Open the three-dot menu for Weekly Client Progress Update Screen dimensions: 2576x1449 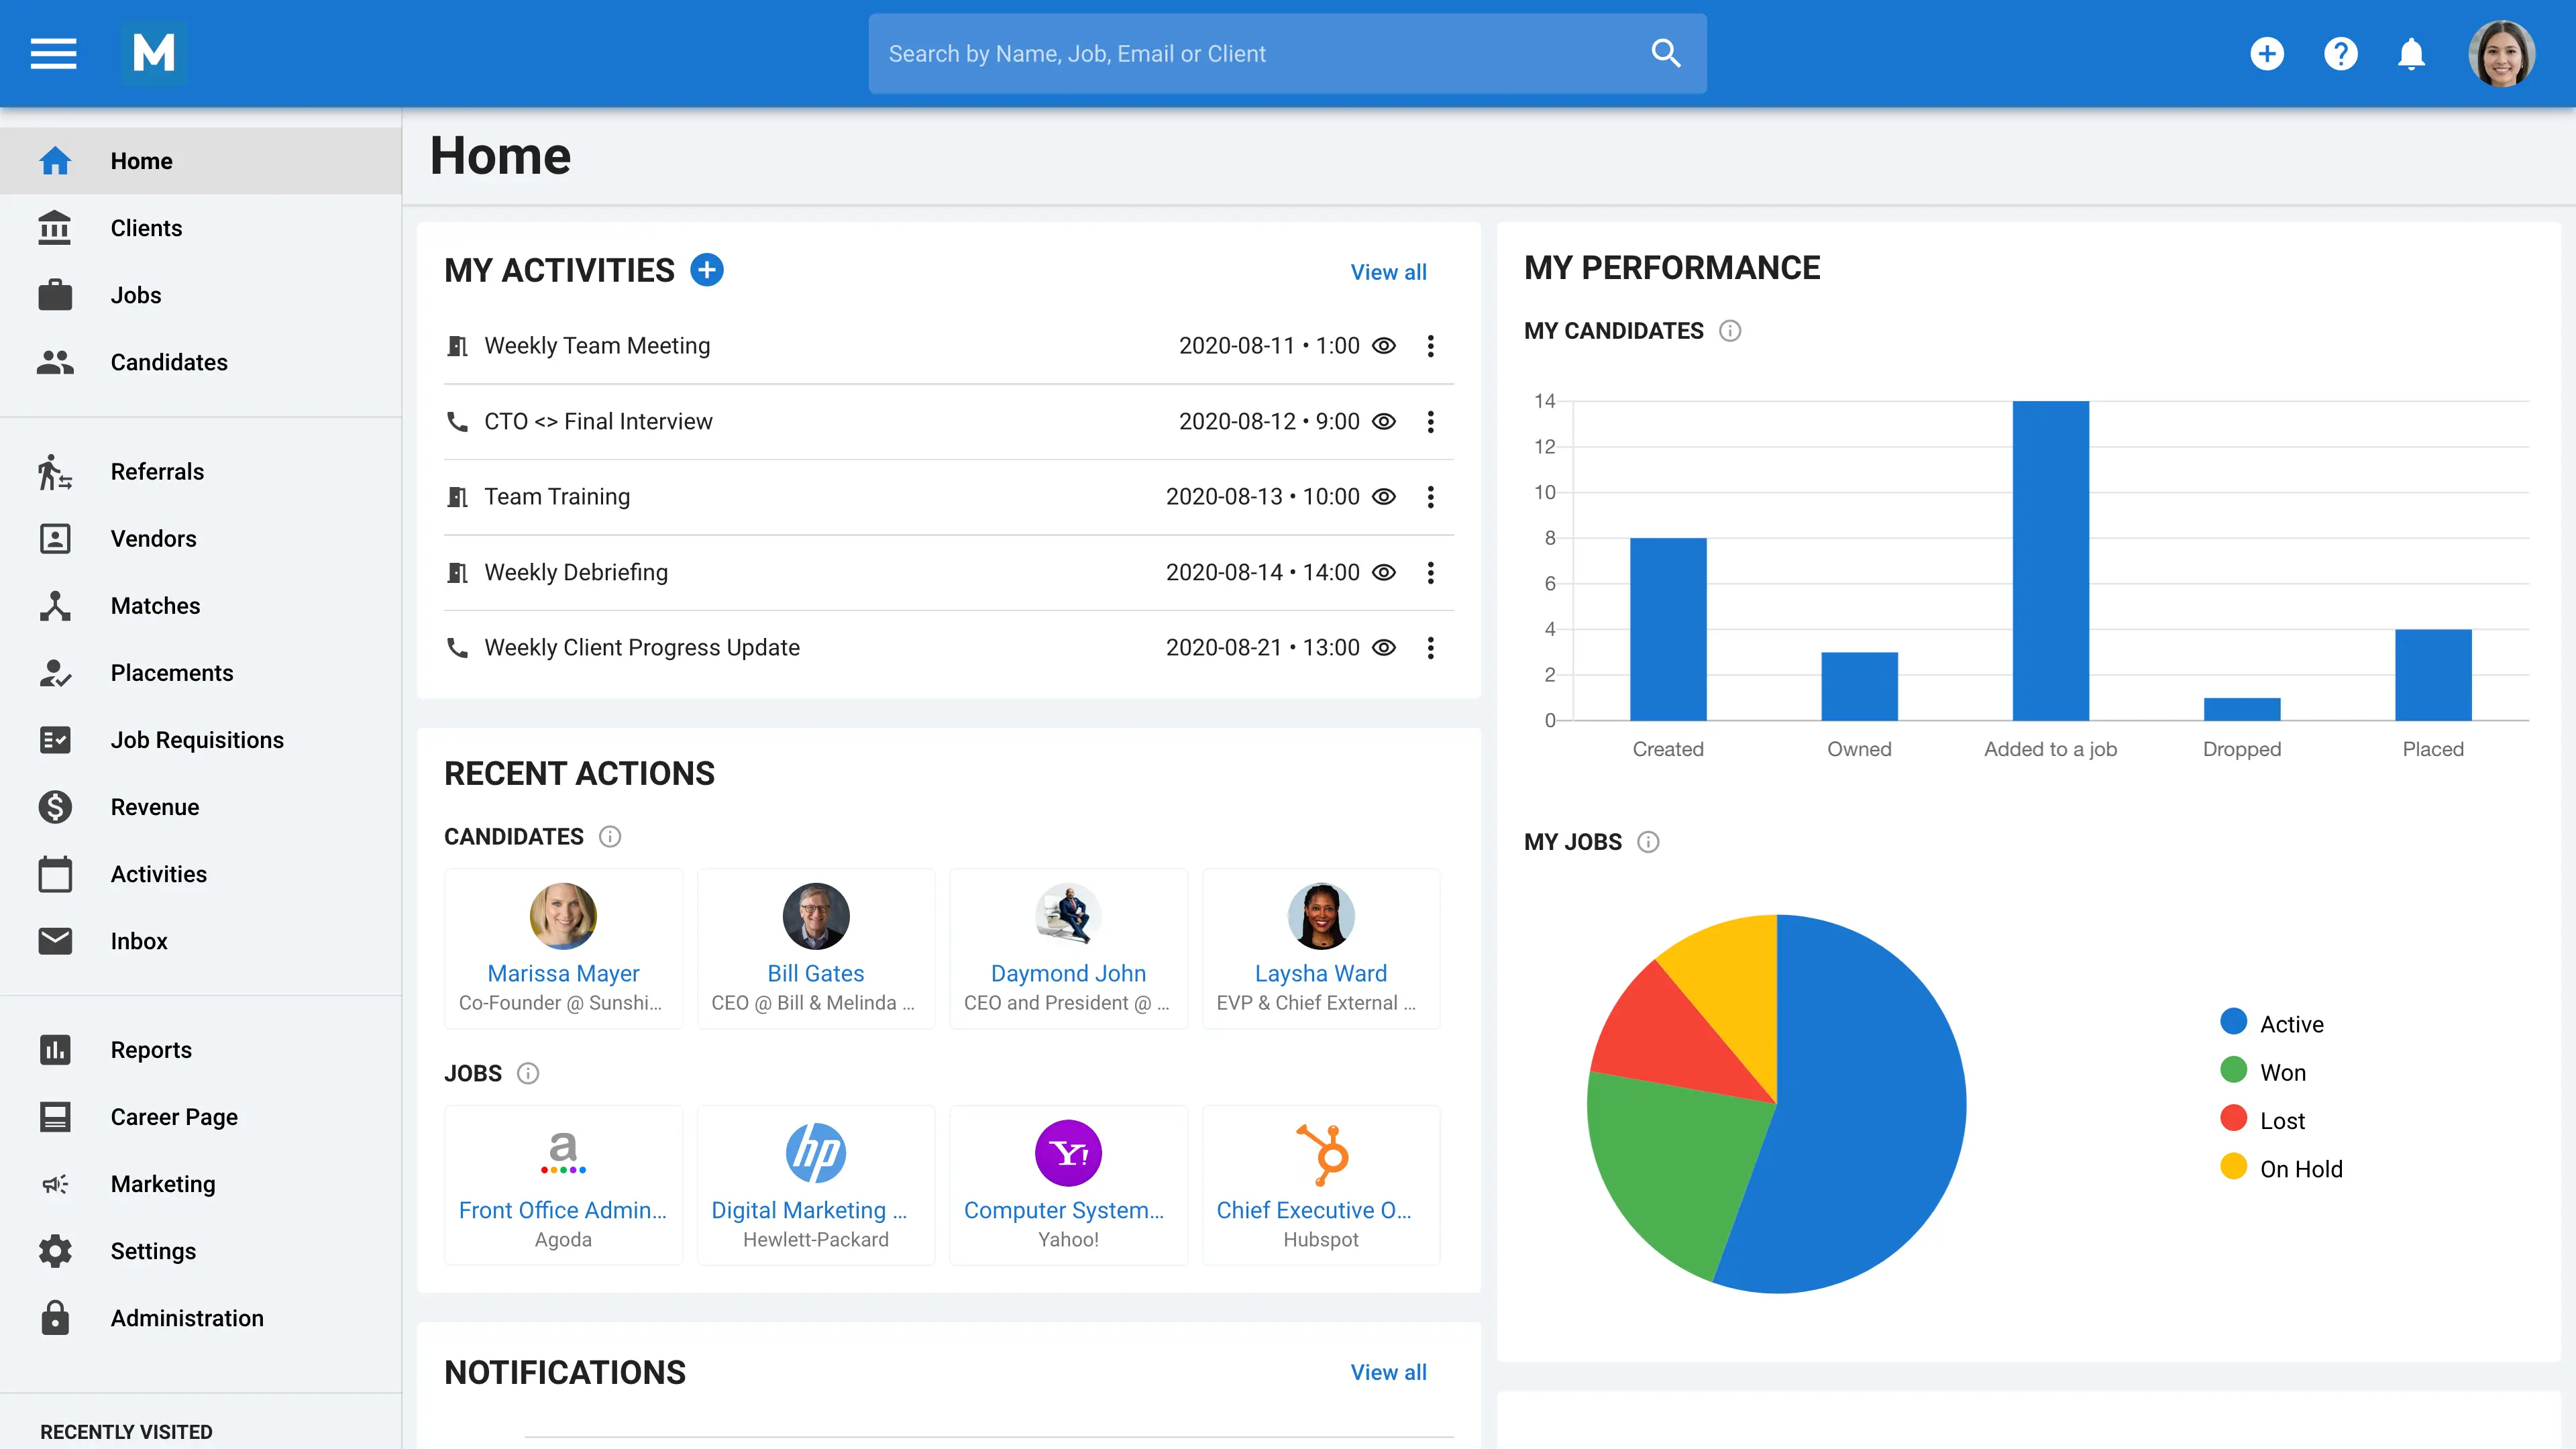point(1431,648)
